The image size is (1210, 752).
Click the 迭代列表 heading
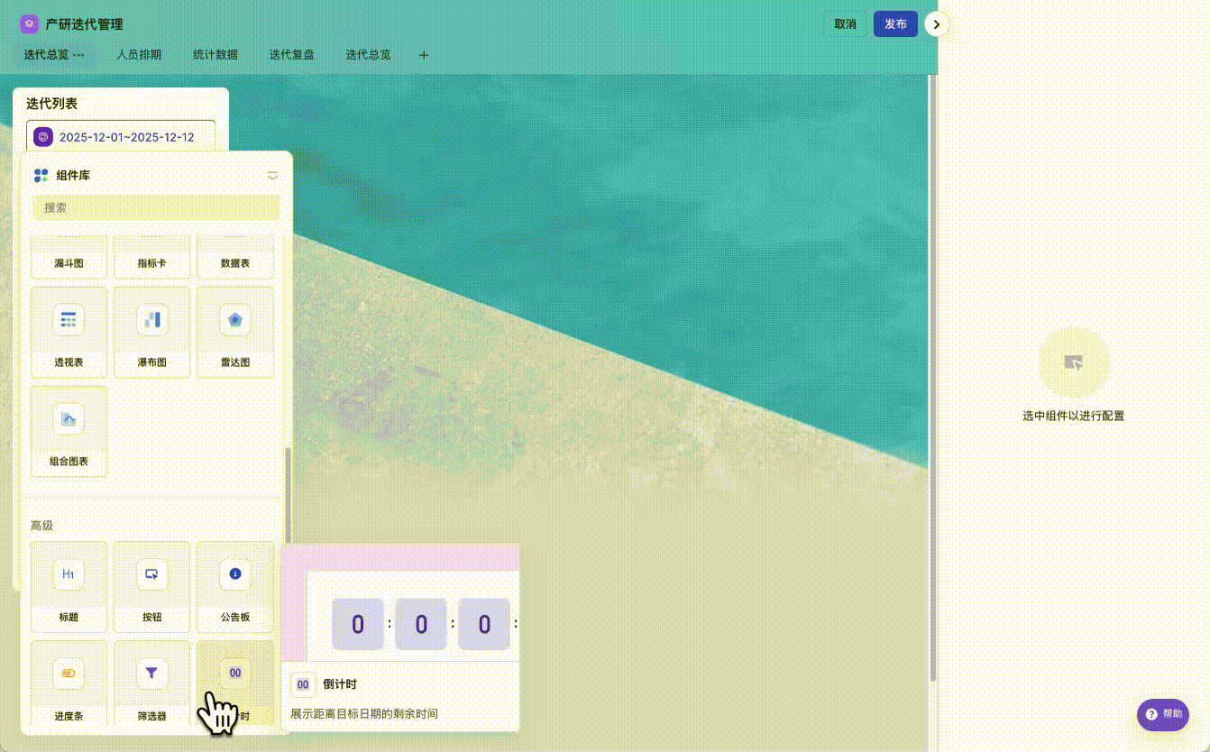point(51,104)
